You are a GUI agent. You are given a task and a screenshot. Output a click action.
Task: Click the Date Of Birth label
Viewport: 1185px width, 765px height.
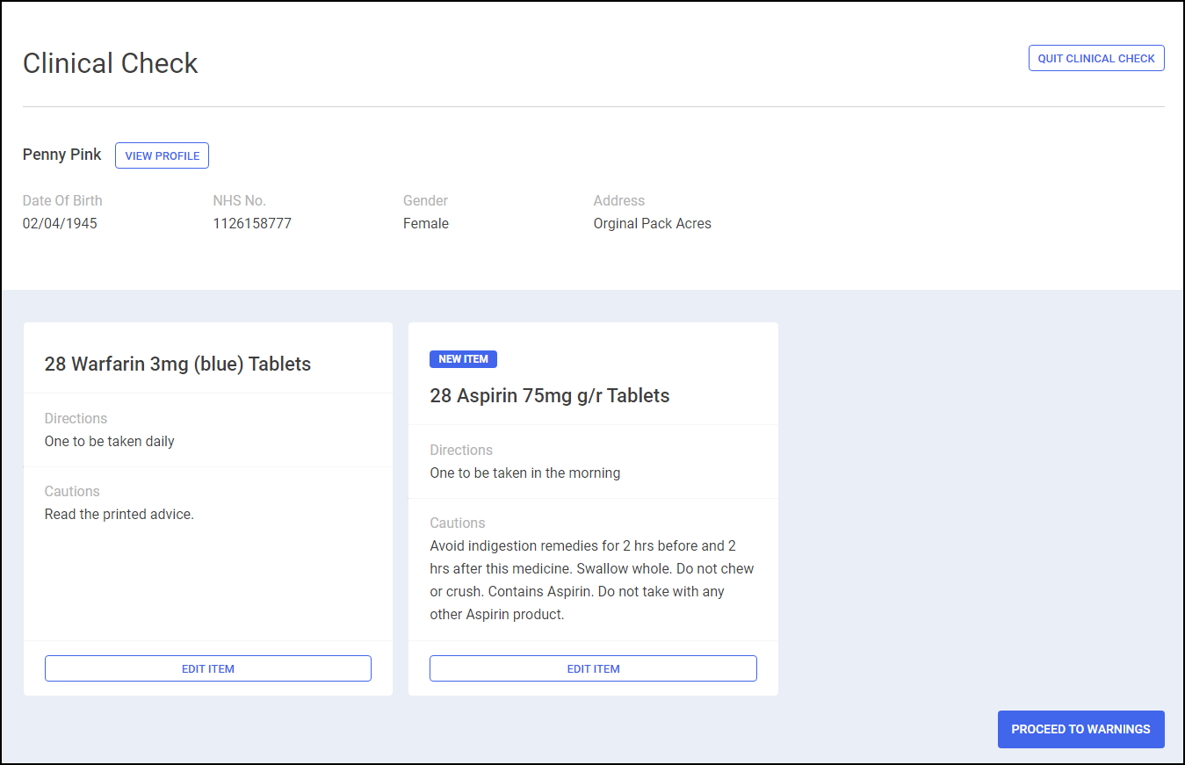62,200
